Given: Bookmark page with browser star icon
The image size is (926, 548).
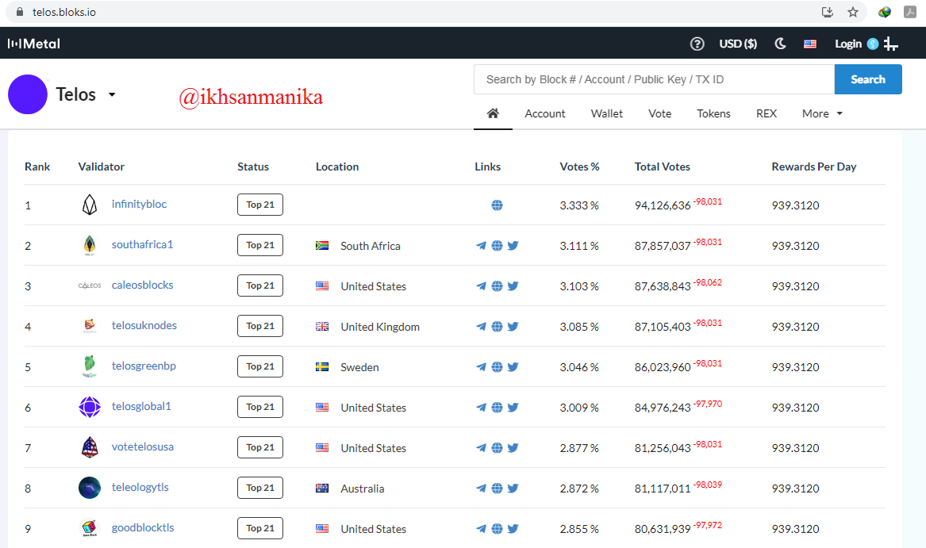Looking at the screenshot, I should (x=853, y=12).
